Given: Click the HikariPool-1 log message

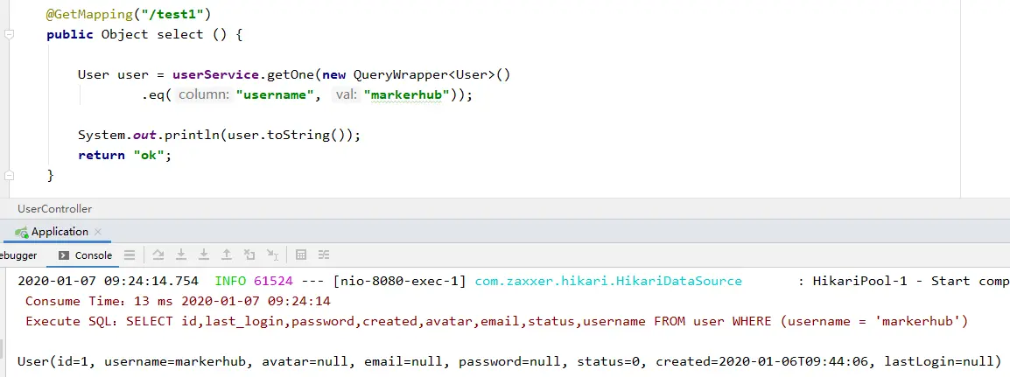Looking at the screenshot, I should (x=911, y=281).
